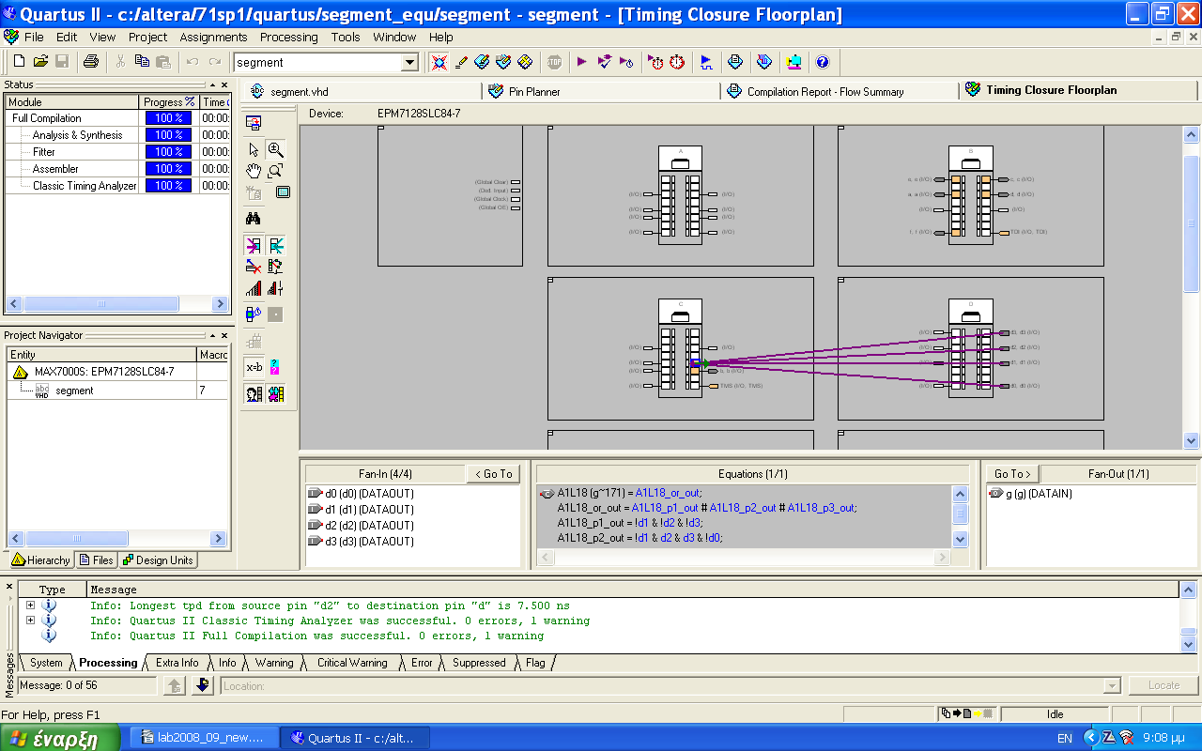Jump to the next message down arrow

202,686
